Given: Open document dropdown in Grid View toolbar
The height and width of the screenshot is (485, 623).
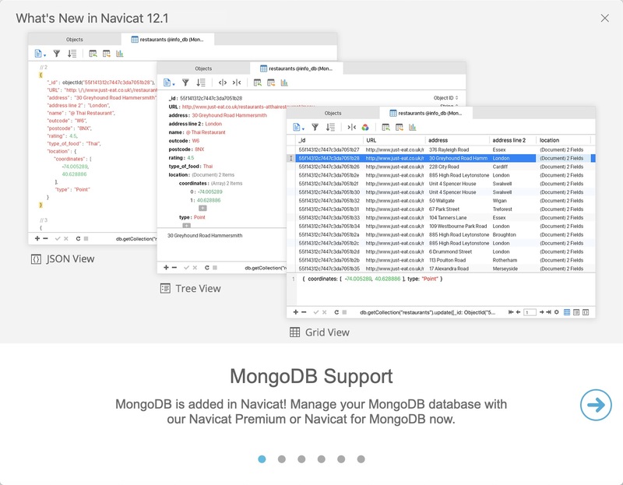Looking at the screenshot, I should [298, 128].
